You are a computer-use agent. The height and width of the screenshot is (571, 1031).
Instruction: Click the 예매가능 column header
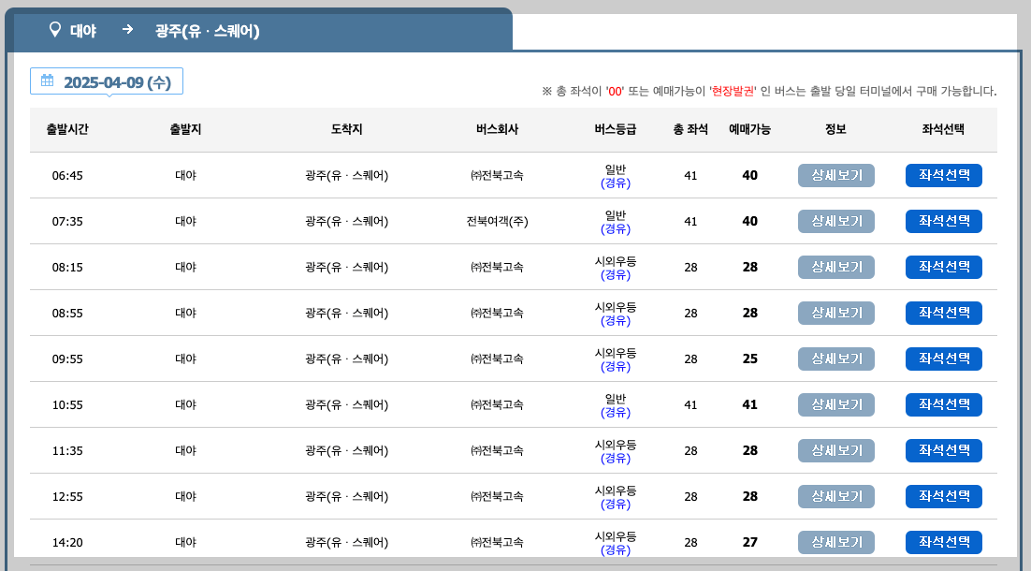coord(749,130)
